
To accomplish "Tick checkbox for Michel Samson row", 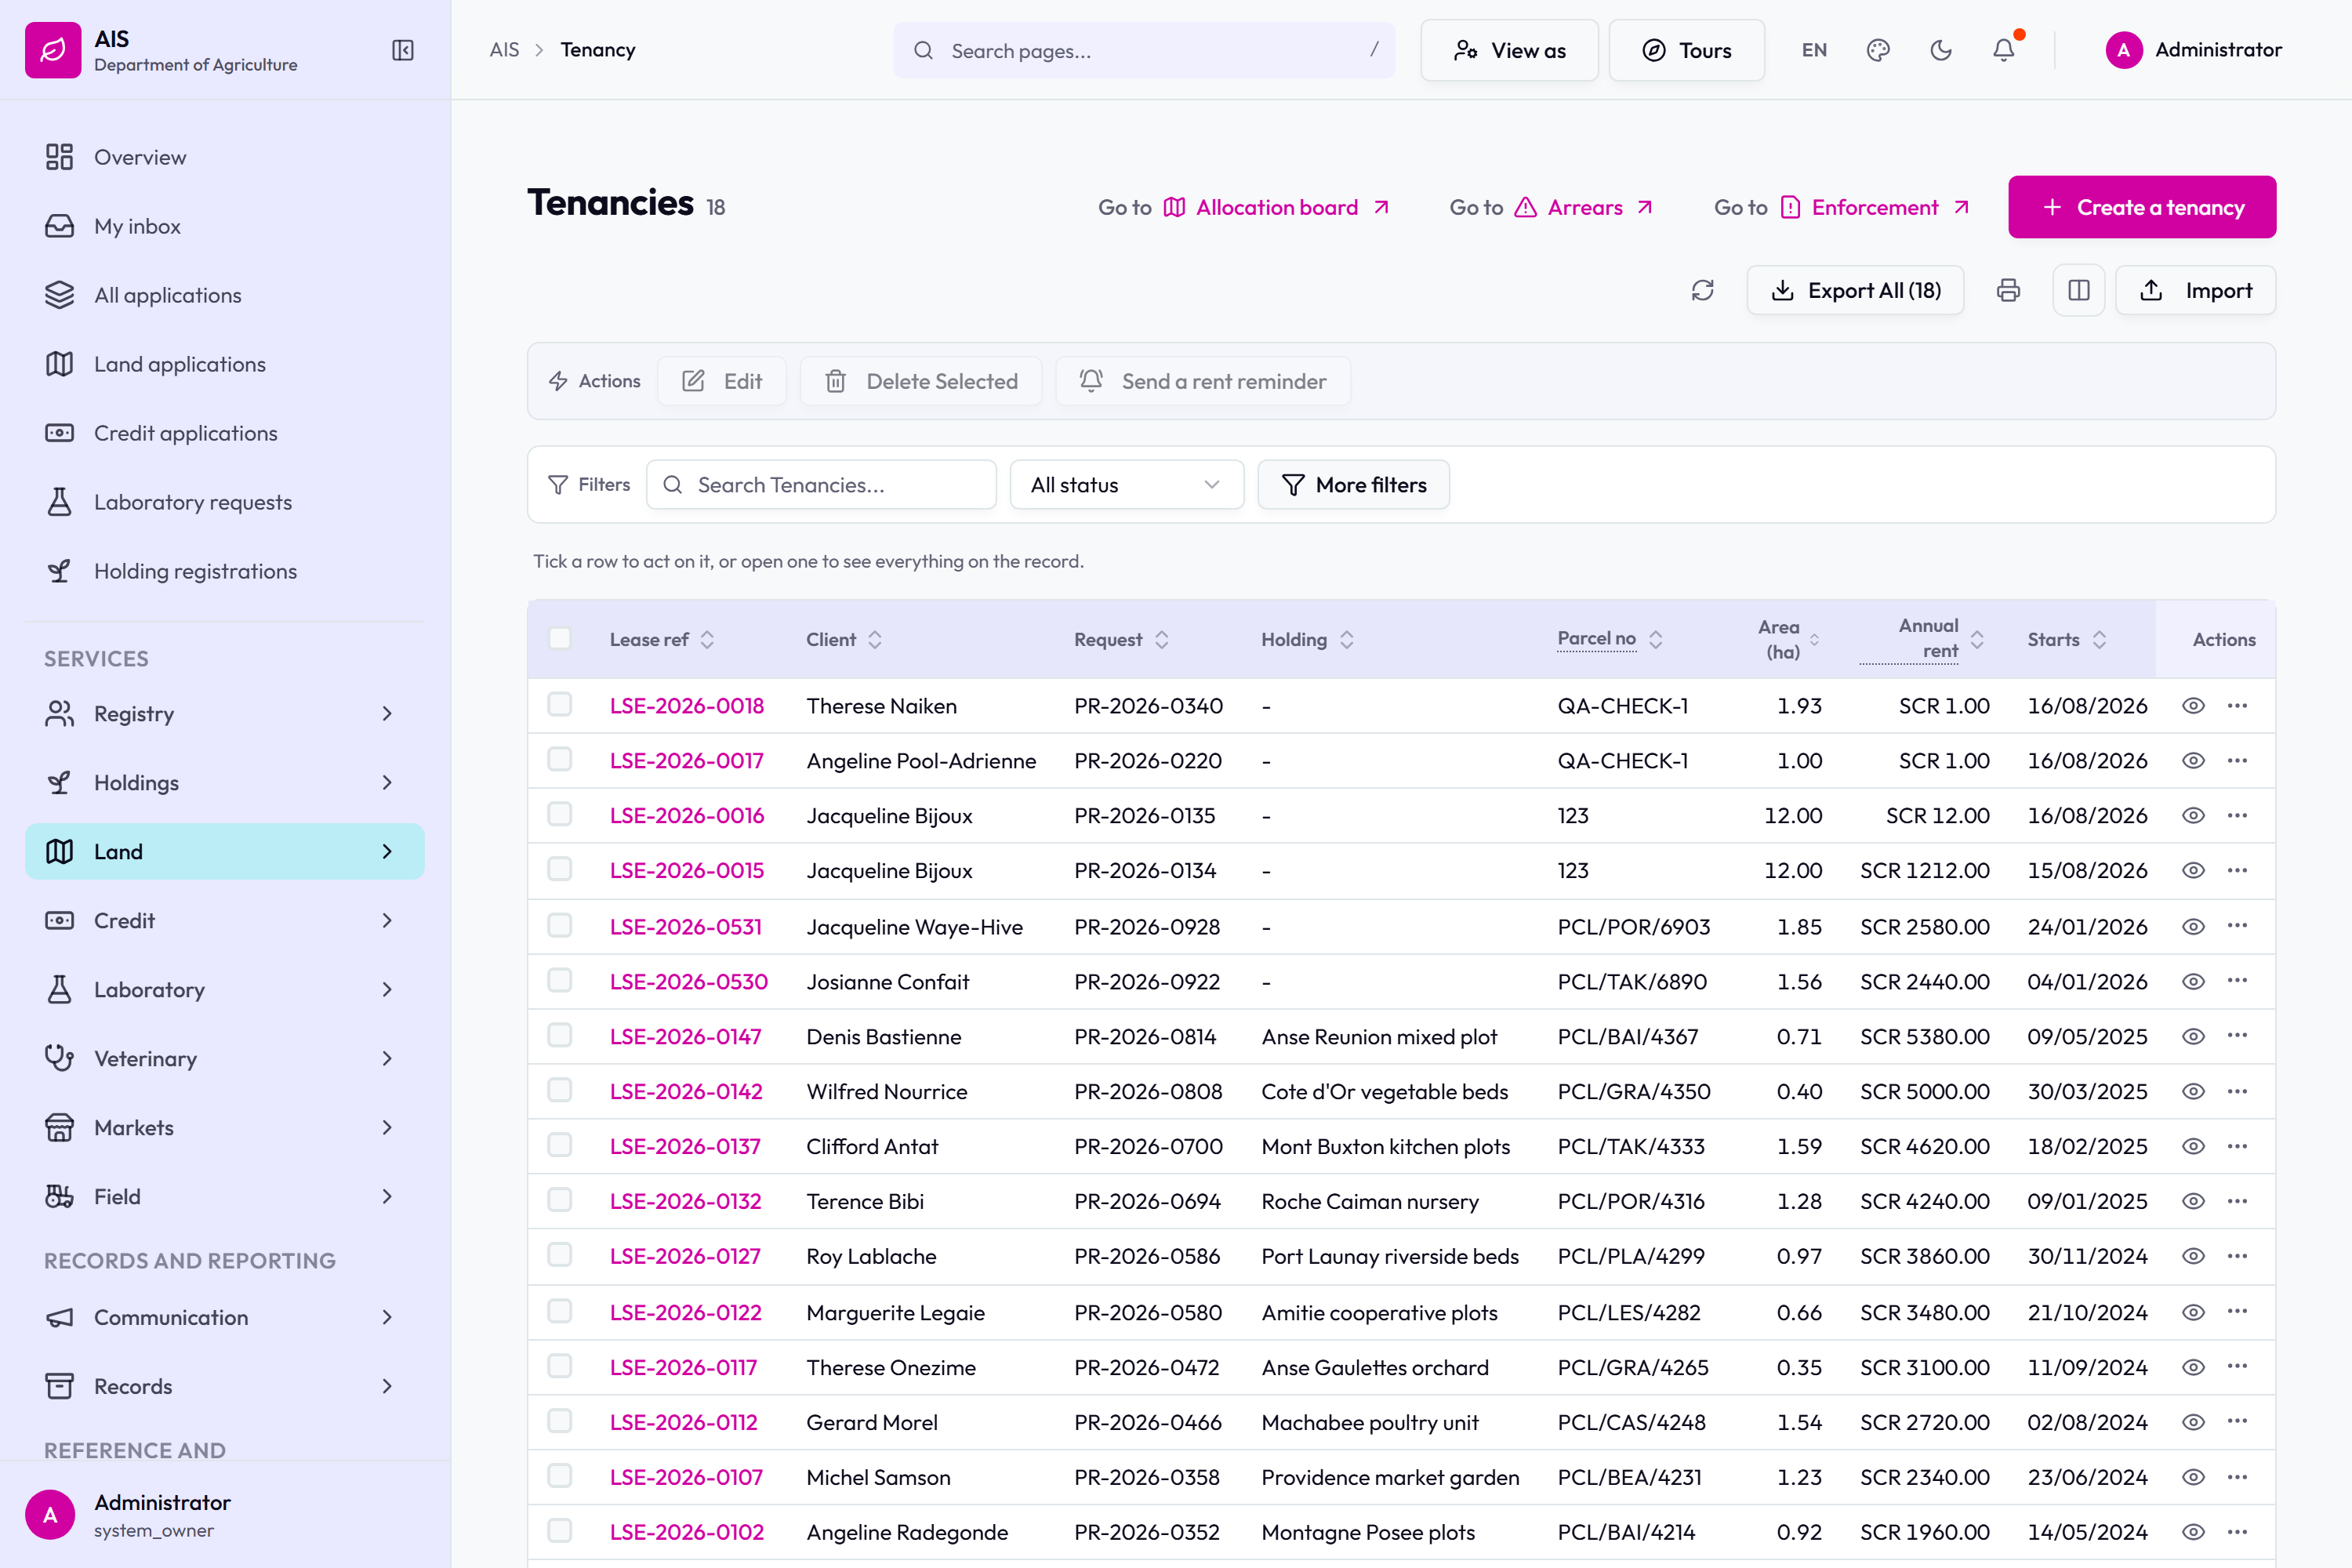I will point(560,1476).
